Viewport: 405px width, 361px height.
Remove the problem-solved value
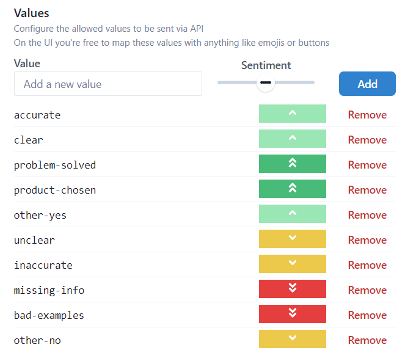[x=367, y=165]
